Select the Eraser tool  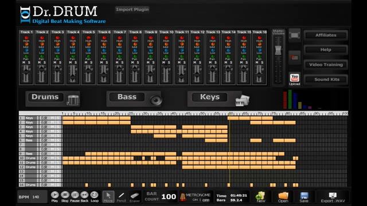135,197
